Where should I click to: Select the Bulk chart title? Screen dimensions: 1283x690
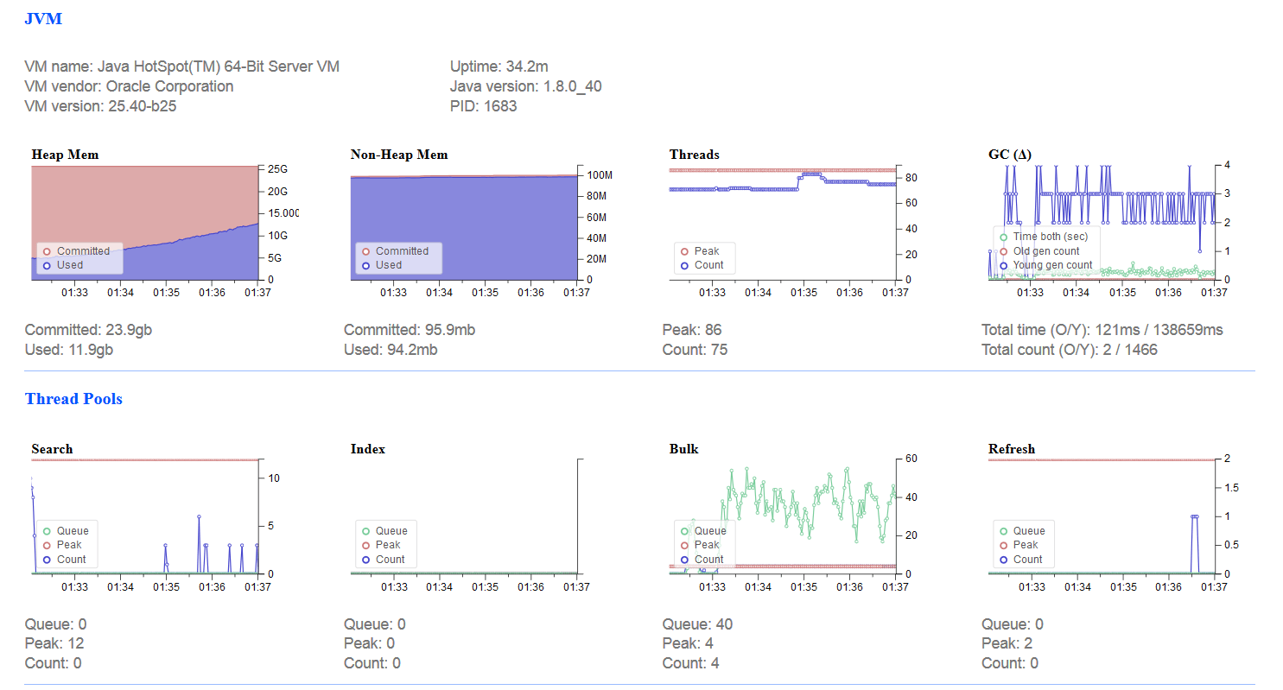click(683, 449)
